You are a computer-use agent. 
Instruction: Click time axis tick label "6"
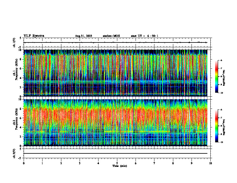136,163
